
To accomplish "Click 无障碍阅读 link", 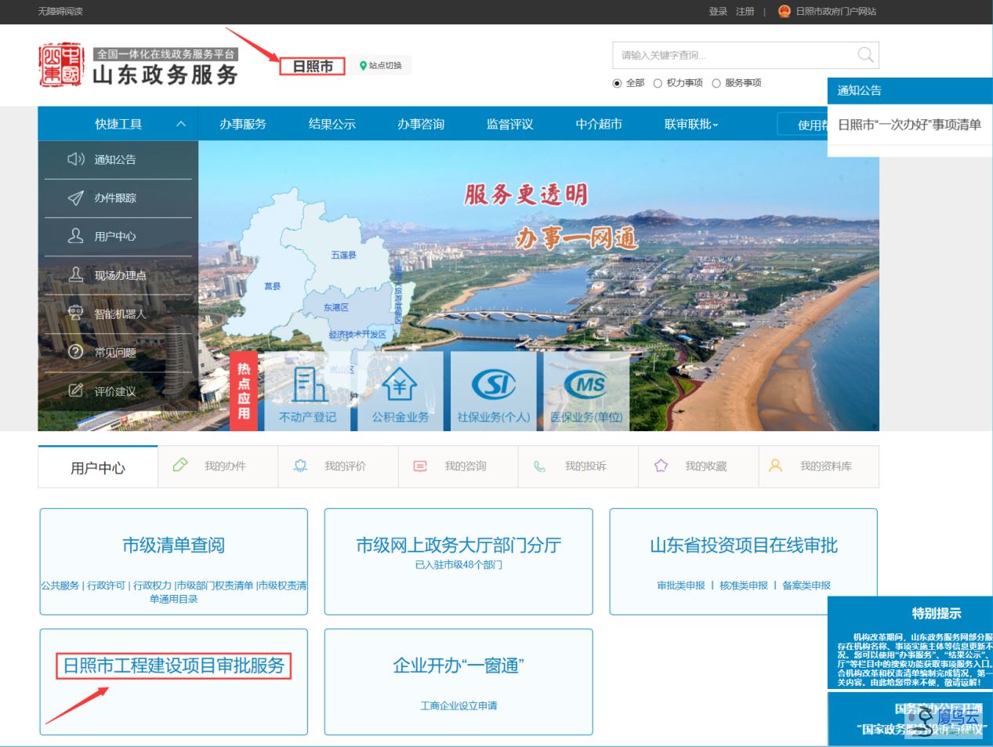I will click(x=60, y=11).
